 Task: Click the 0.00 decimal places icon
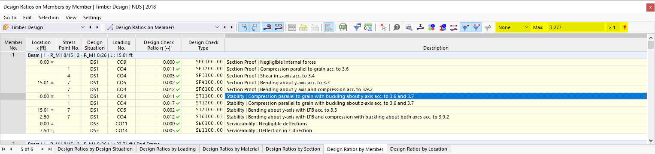point(368,27)
